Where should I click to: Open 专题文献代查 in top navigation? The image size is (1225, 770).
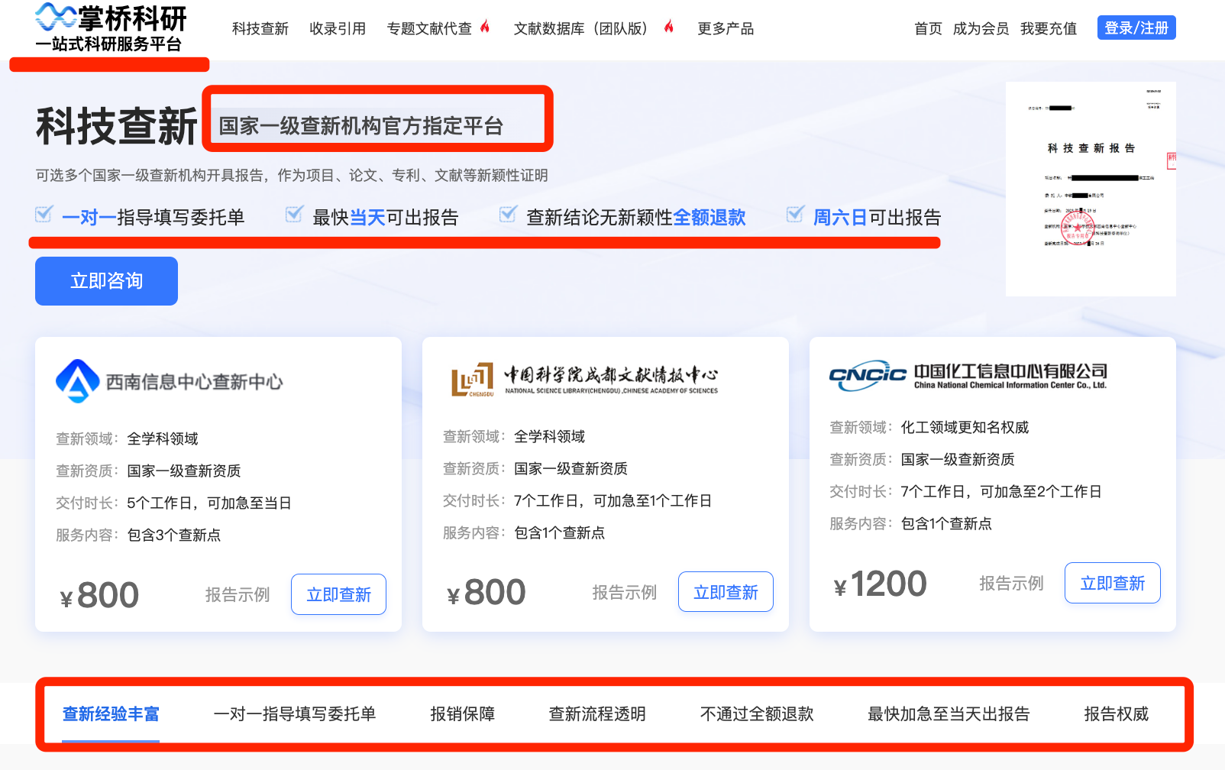point(429,28)
